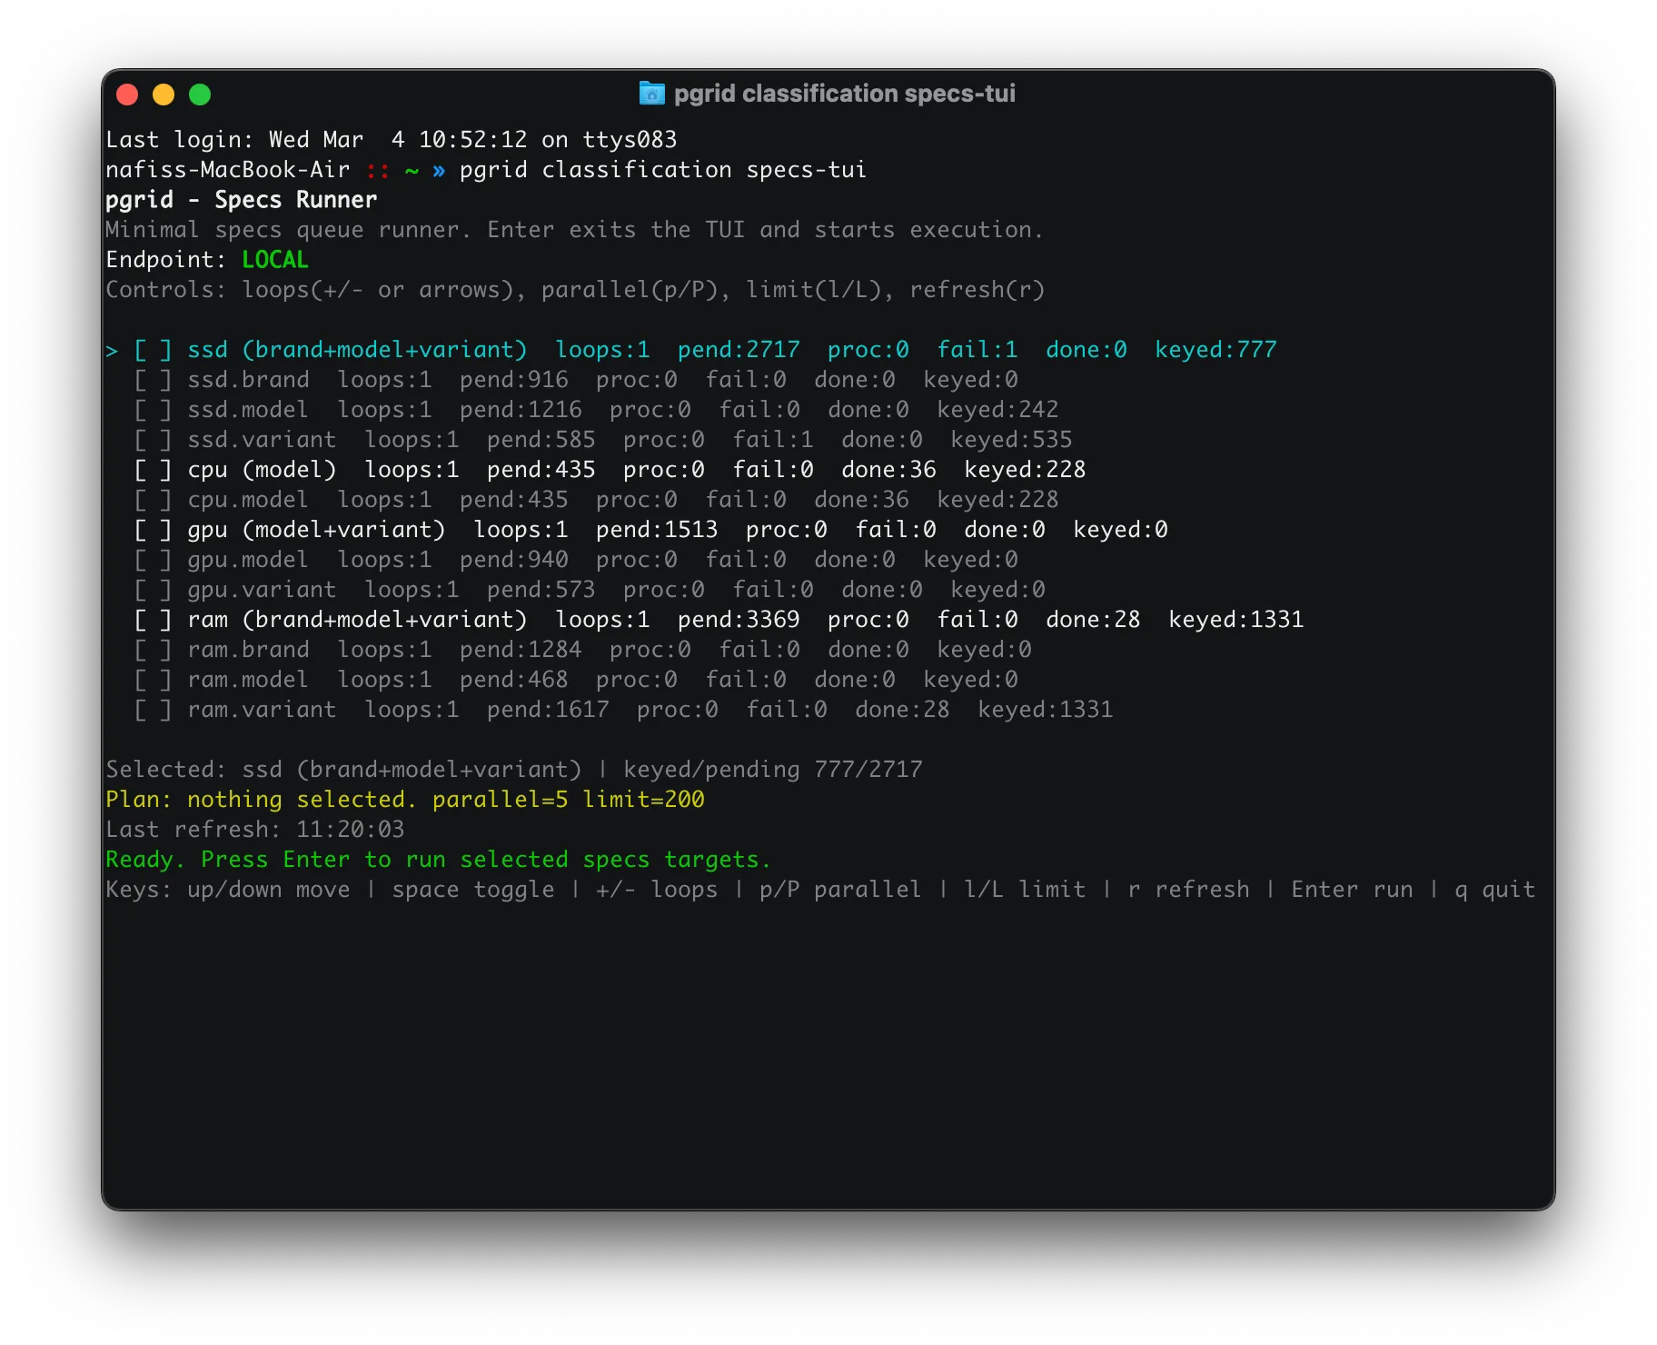Screen dimensions: 1657x1345
Task: Click the yellow minimize window button
Action: click(164, 95)
